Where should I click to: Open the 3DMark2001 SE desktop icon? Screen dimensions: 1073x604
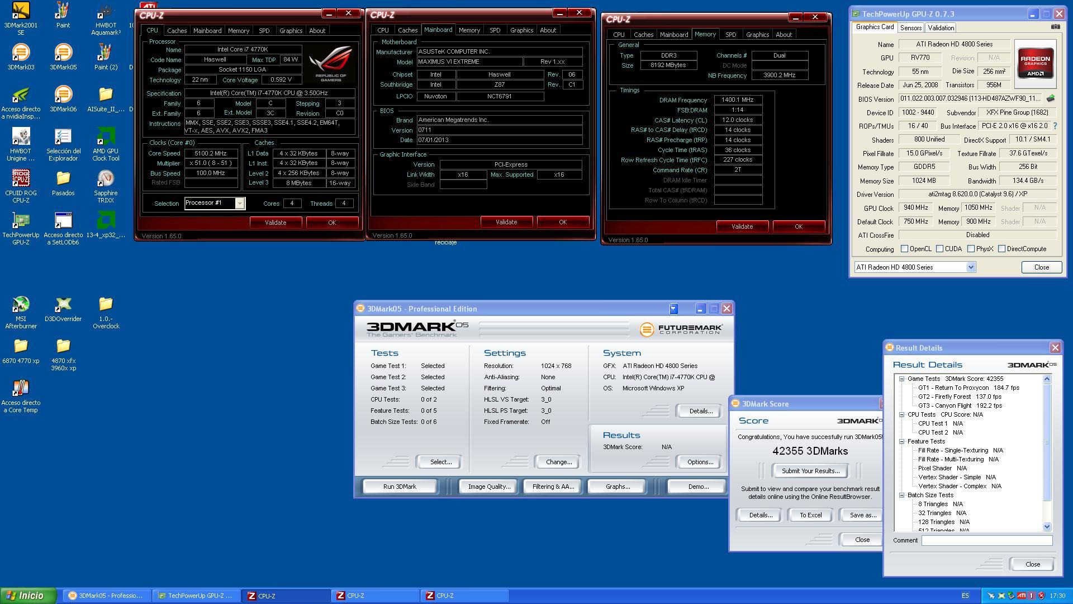[x=21, y=18]
